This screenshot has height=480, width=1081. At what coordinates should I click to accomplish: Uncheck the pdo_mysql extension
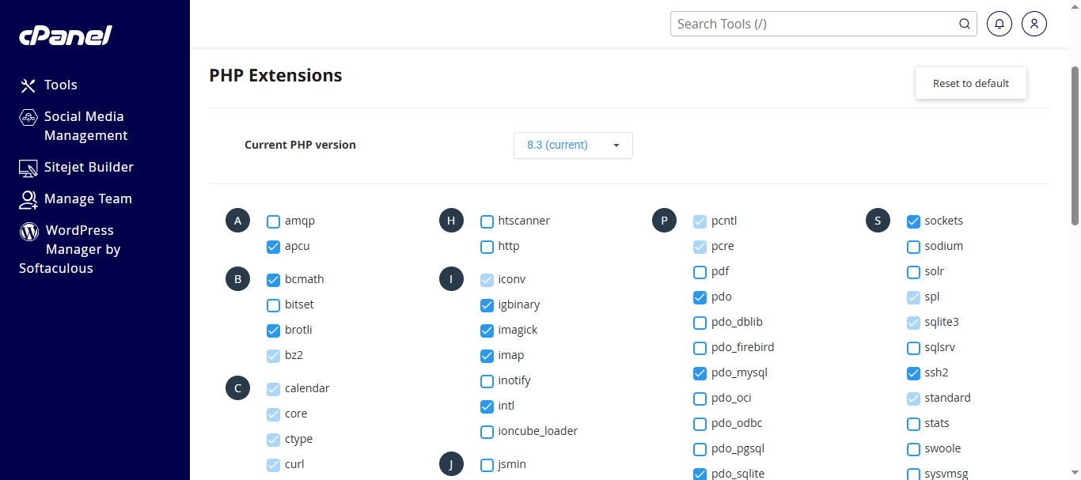pyautogui.click(x=700, y=373)
